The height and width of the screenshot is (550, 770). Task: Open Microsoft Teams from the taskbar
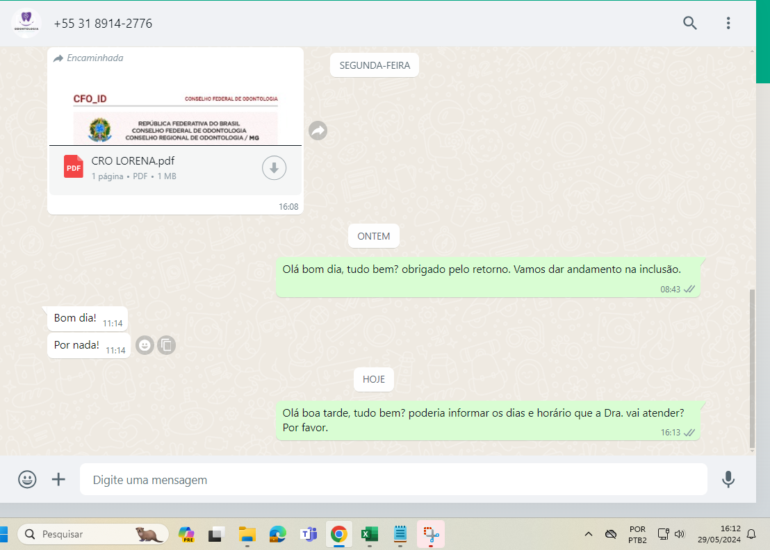coord(309,534)
